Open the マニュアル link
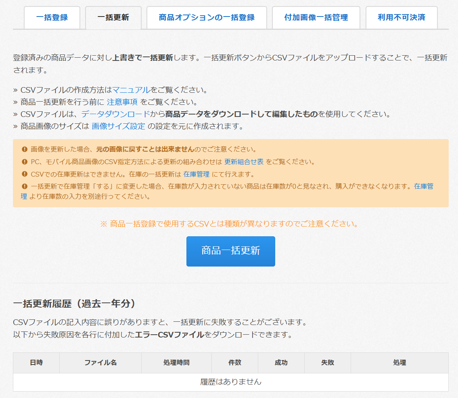 click(131, 90)
